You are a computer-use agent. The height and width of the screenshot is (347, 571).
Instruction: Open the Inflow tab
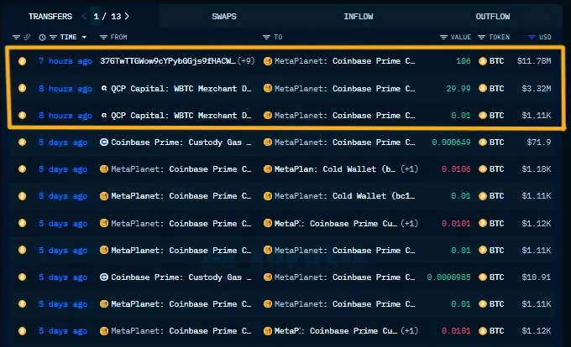[x=359, y=17]
